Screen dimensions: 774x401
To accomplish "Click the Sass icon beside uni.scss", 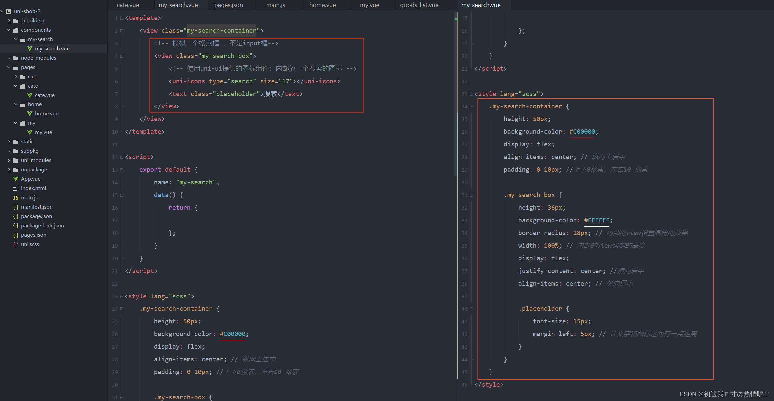I will [16, 244].
